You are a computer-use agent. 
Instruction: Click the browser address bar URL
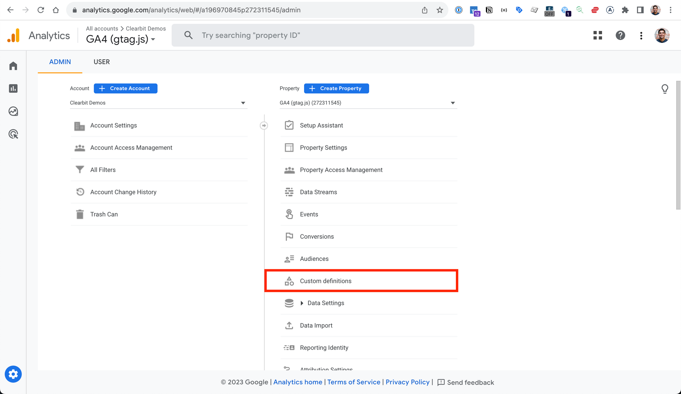click(191, 10)
